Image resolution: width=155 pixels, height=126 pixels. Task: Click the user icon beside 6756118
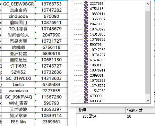86,9
